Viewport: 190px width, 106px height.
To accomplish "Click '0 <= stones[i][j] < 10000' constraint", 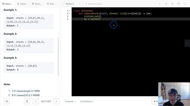I will click(x=26, y=95).
